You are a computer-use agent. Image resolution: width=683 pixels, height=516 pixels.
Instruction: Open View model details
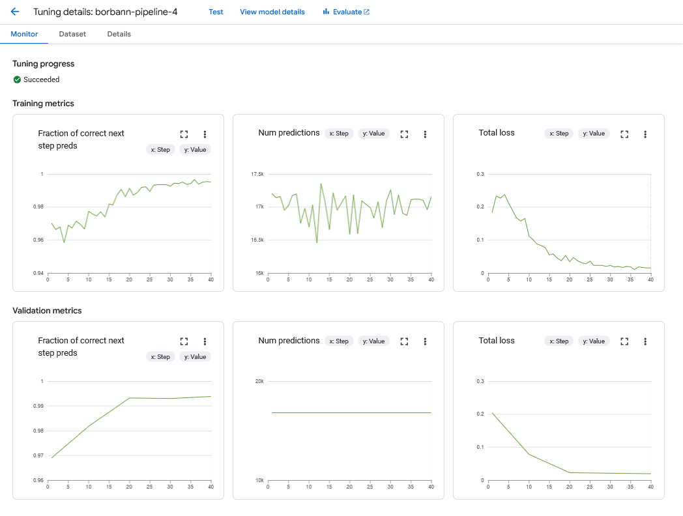[272, 12]
